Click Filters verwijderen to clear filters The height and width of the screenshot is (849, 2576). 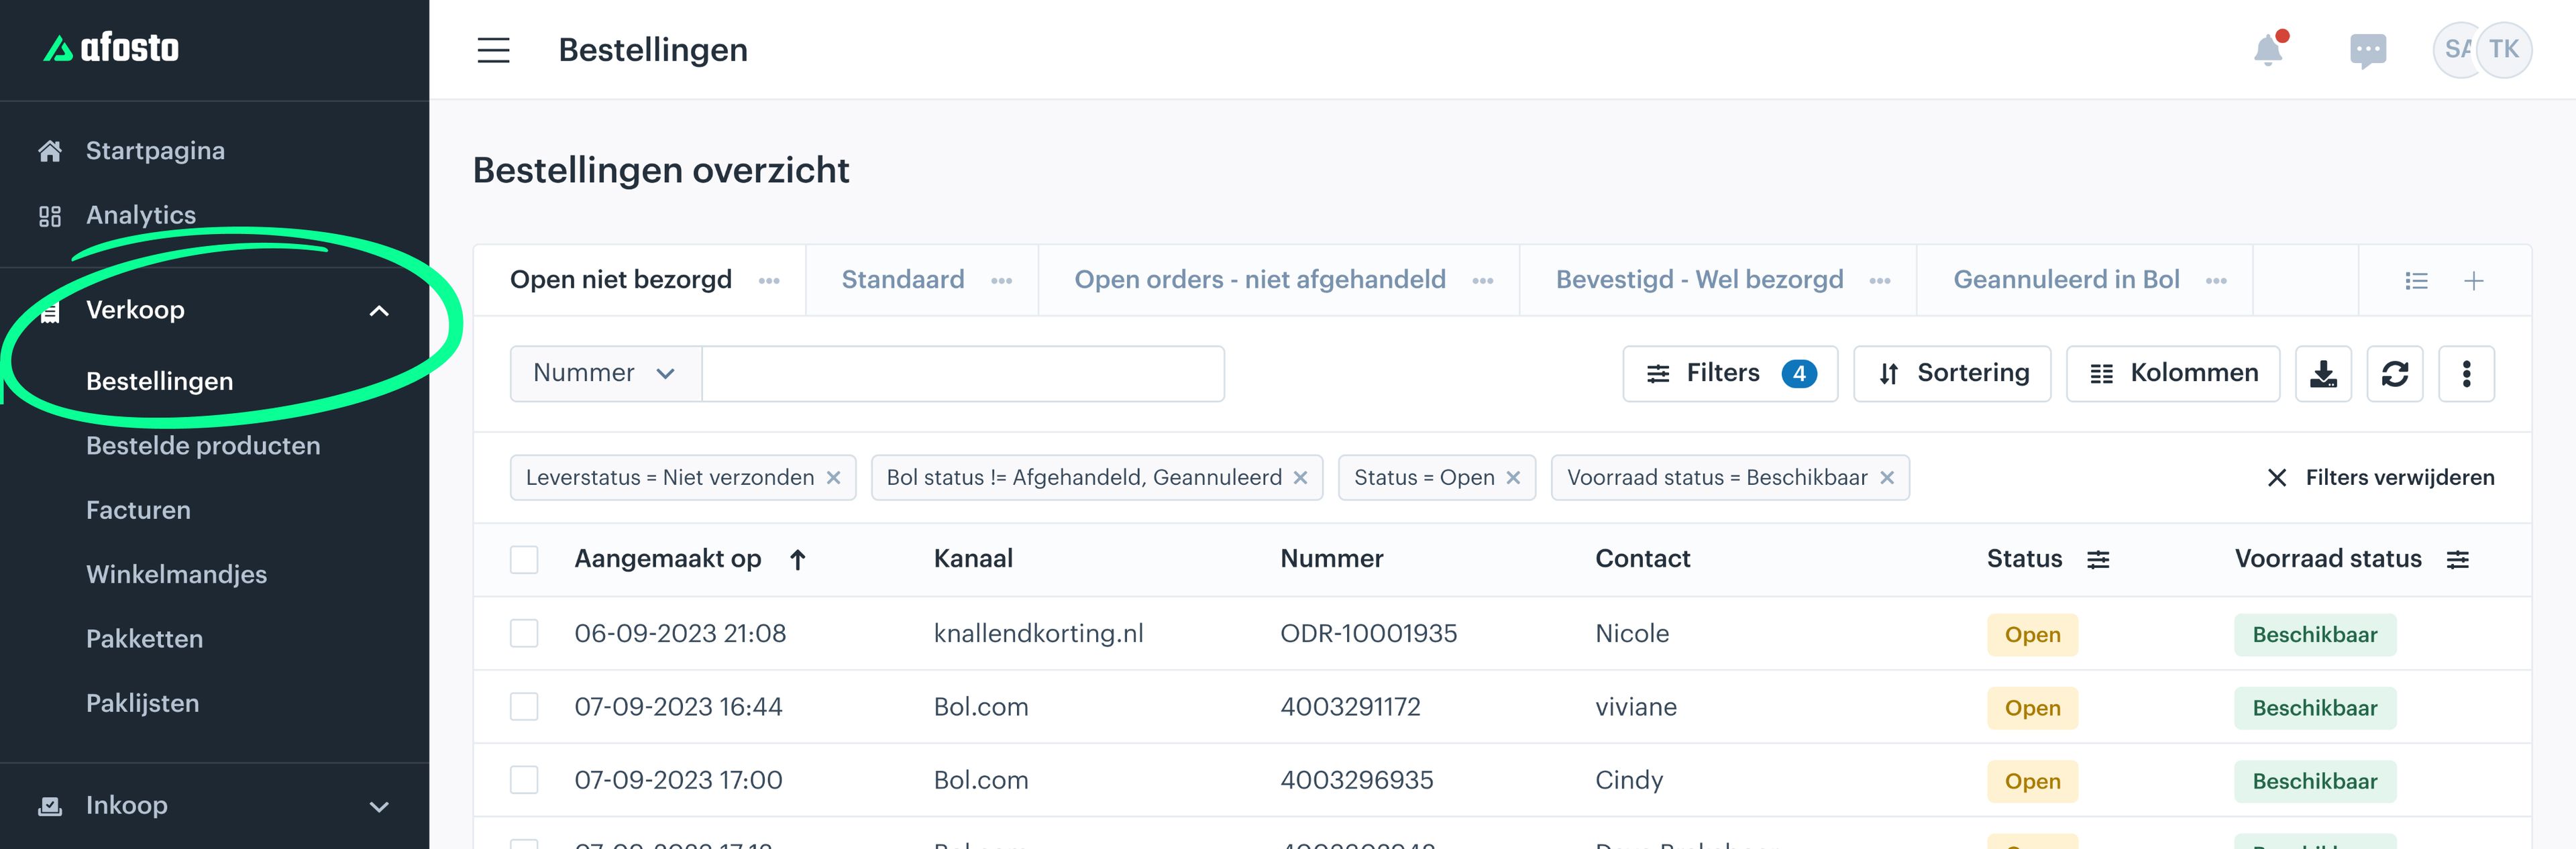[2380, 478]
